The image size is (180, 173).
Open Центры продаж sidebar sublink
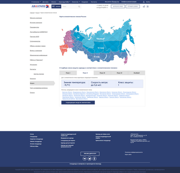coord(39,74)
